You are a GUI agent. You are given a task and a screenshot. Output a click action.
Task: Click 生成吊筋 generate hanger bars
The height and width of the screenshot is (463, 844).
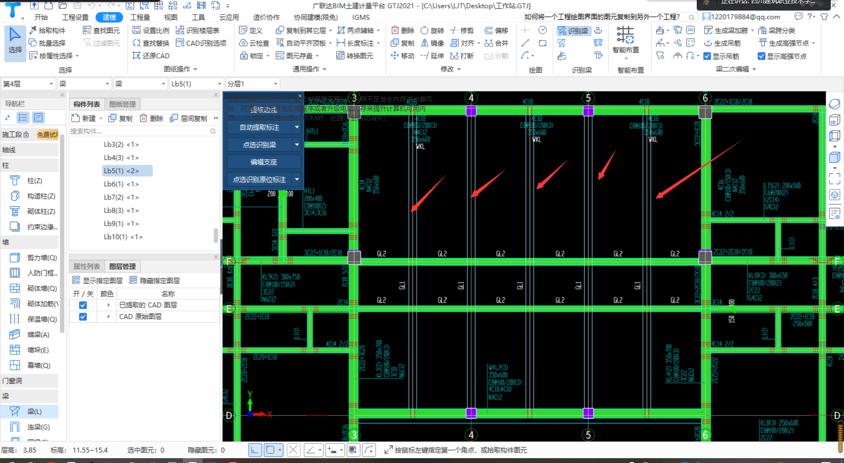(722, 43)
